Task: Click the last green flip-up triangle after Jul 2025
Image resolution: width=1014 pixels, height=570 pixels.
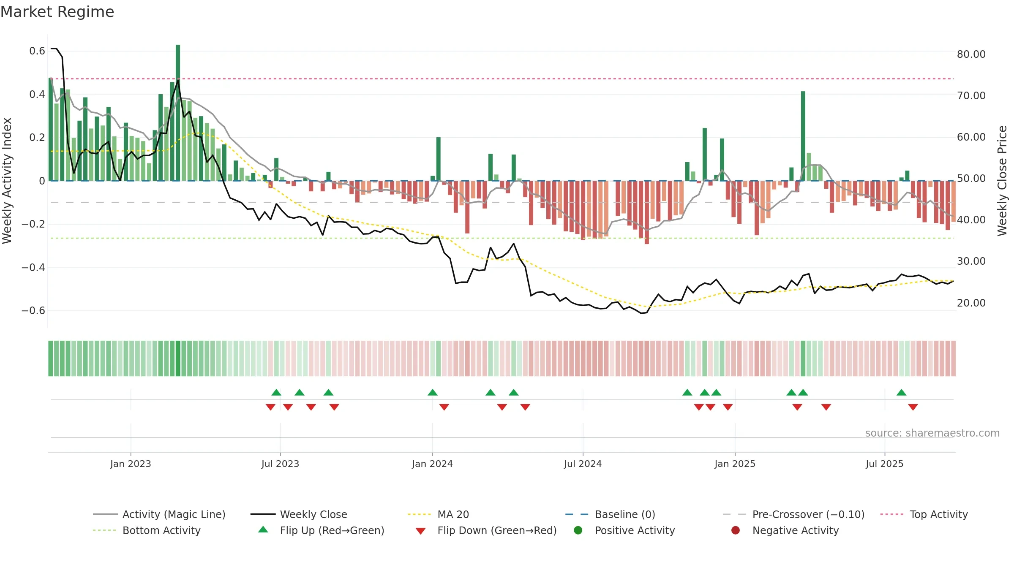Action: 901,393
